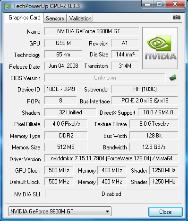Viewport: 188px width, 221px height.
Task: Click the Close button
Action: (165, 212)
